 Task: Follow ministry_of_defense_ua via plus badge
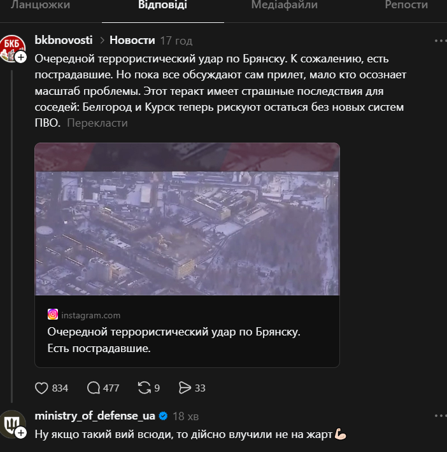coord(20,433)
